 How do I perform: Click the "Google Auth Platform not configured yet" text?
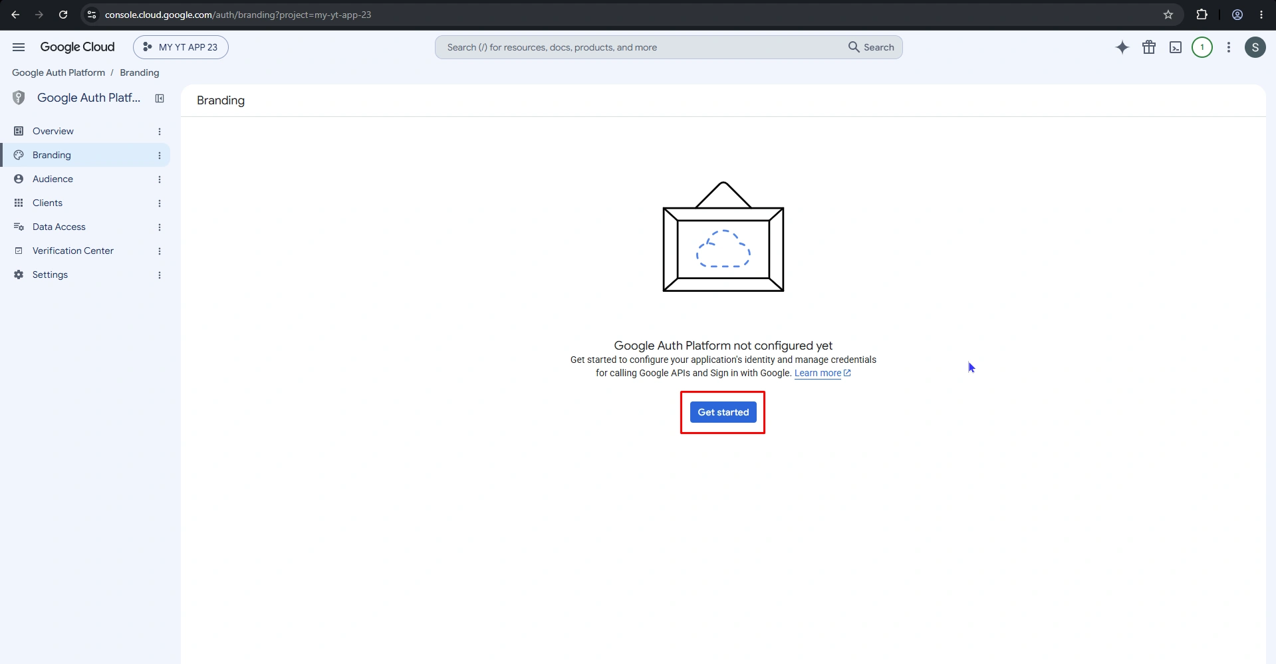pyautogui.click(x=723, y=346)
